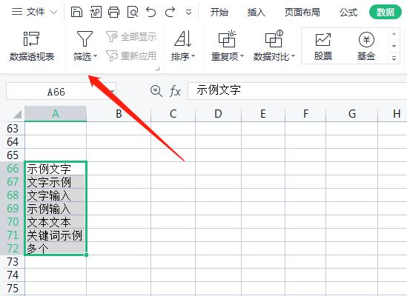The width and height of the screenshot is (407, 296).
Task: Select row 66 header
Action: click(x=13, y=169)
